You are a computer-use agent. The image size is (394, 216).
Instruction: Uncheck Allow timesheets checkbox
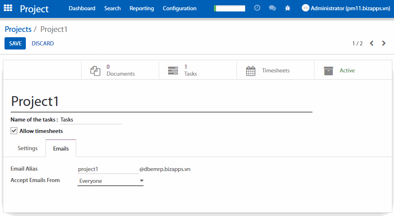pos(14,131)
